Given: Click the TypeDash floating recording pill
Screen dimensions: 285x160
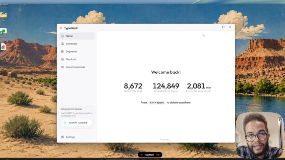Looking at the screenshot, I should 150,155.
